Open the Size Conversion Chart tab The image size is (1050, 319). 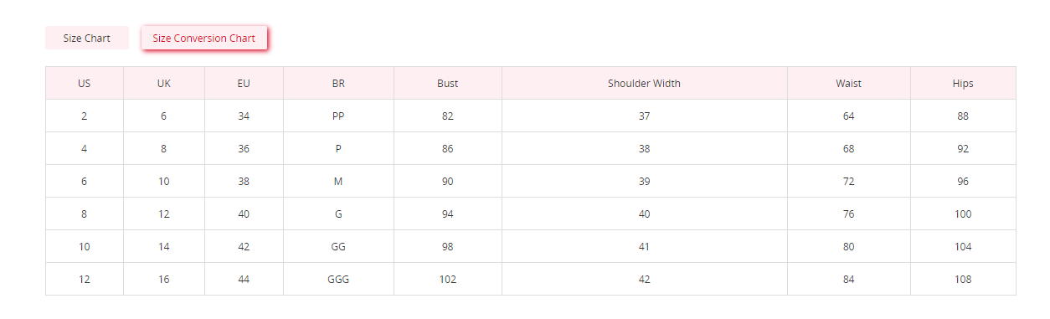point(204,39)
